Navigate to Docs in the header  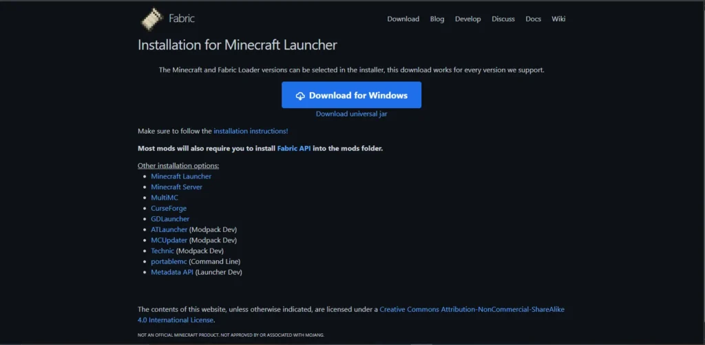[533, 19]
